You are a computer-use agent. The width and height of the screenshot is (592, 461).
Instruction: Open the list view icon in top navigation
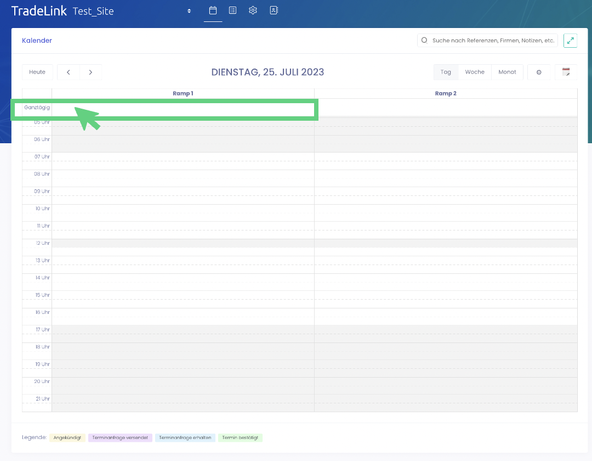[x=233, y=10]
